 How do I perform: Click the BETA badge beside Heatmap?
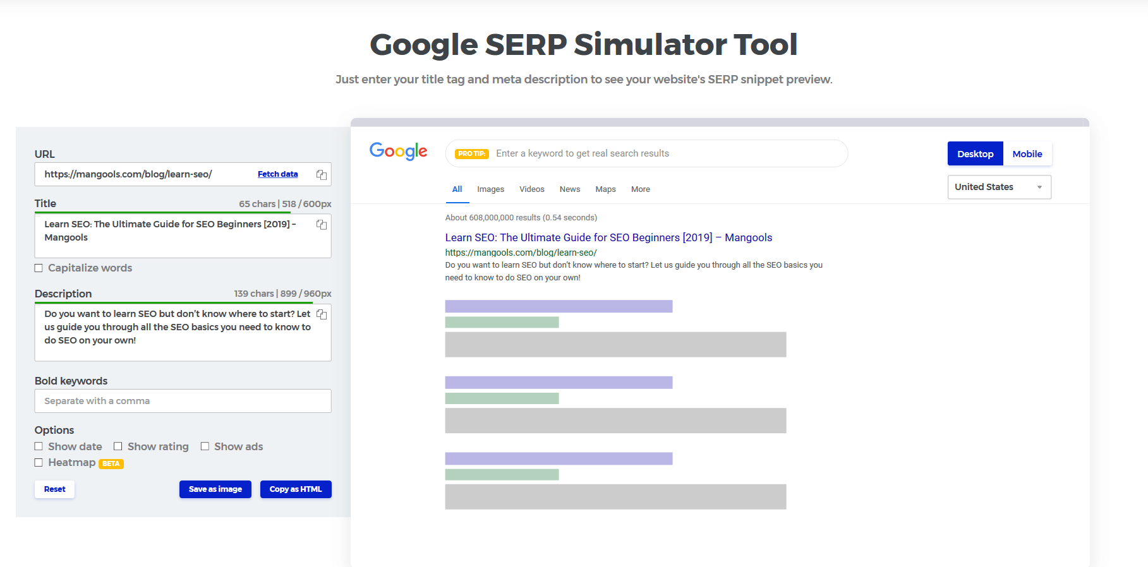tap(111, 463)
